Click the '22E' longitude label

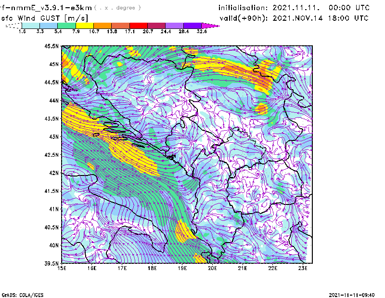(273, 268)
